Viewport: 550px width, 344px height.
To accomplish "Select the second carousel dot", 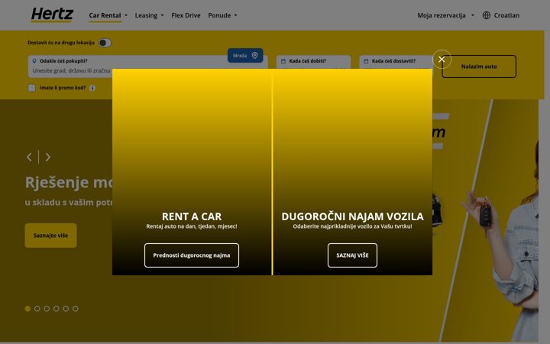I will pyautogui.click(x=37, y=309).
